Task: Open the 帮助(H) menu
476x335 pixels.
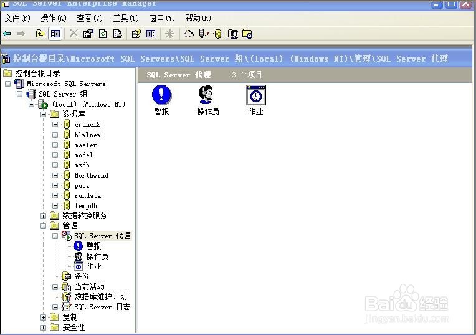Action: (198, 18)
